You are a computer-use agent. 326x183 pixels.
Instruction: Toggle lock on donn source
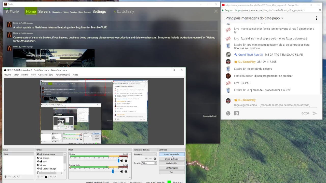click(41, 161)
